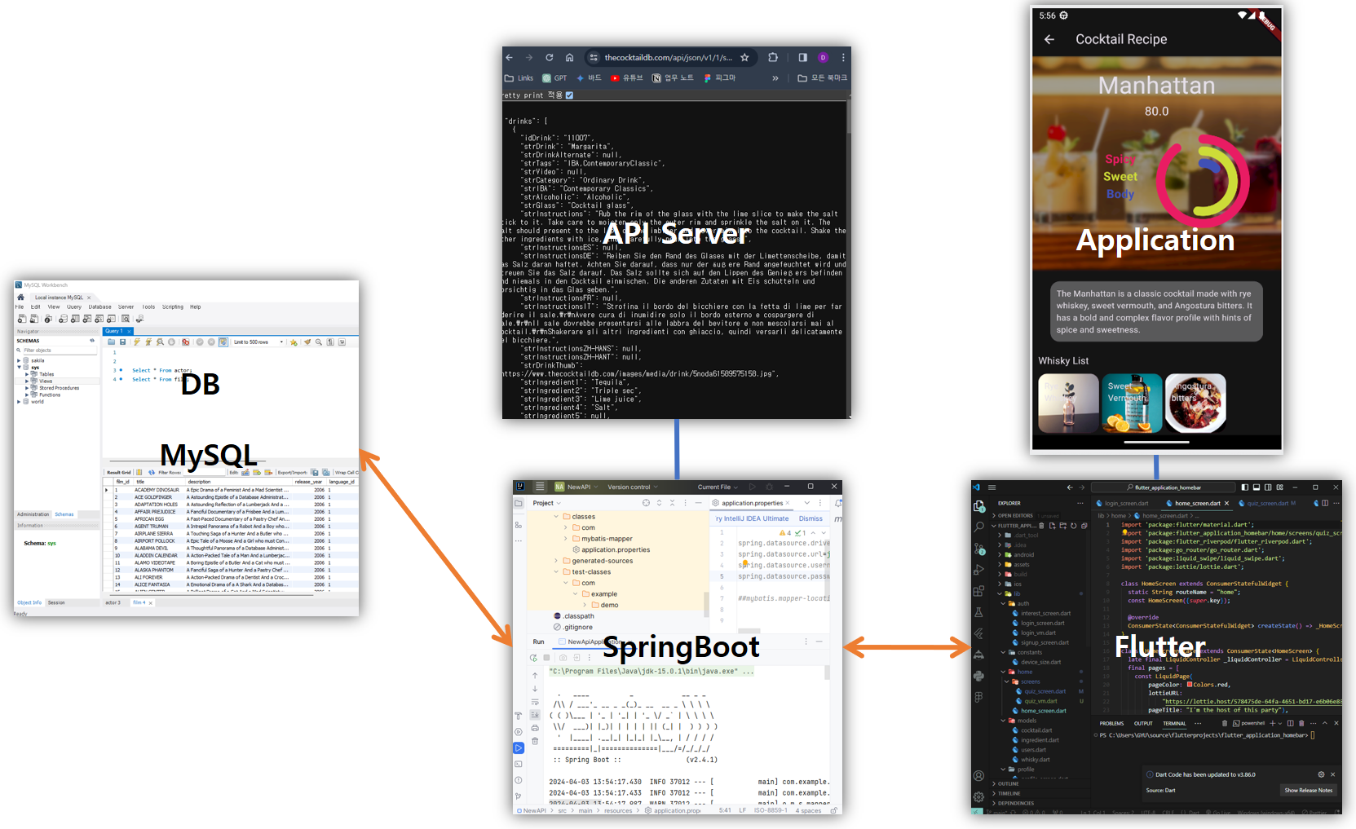Open the Project view dropdown in IntelliJ

[547, 503]
